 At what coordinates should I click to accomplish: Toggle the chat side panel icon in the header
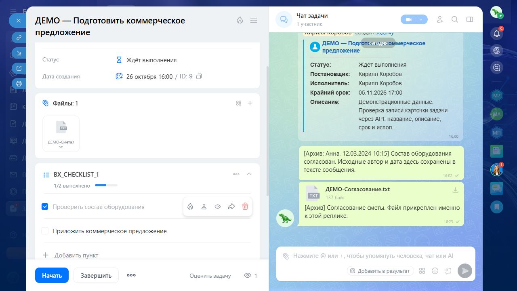point(469,19)
